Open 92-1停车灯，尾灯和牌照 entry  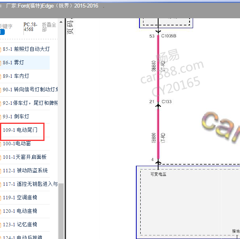[30, 103]
